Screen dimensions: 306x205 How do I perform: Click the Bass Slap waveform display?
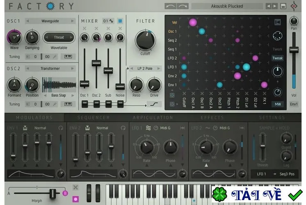(x=59, y=84)
